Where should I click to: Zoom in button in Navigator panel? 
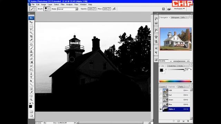pos(188,61)
